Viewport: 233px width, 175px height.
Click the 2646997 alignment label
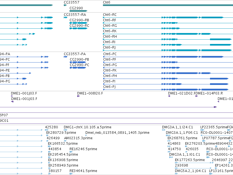[x=220, y=160]
